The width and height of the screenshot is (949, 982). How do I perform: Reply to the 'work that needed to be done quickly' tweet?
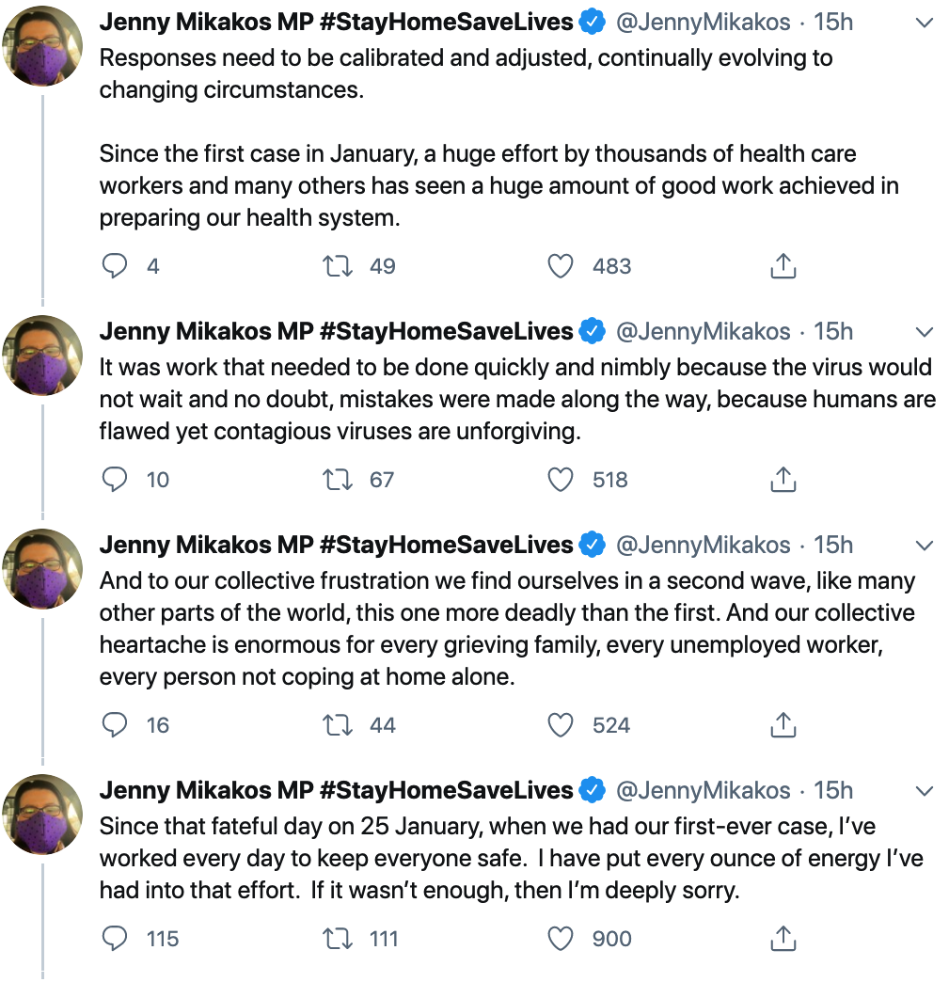coord(115,481)
